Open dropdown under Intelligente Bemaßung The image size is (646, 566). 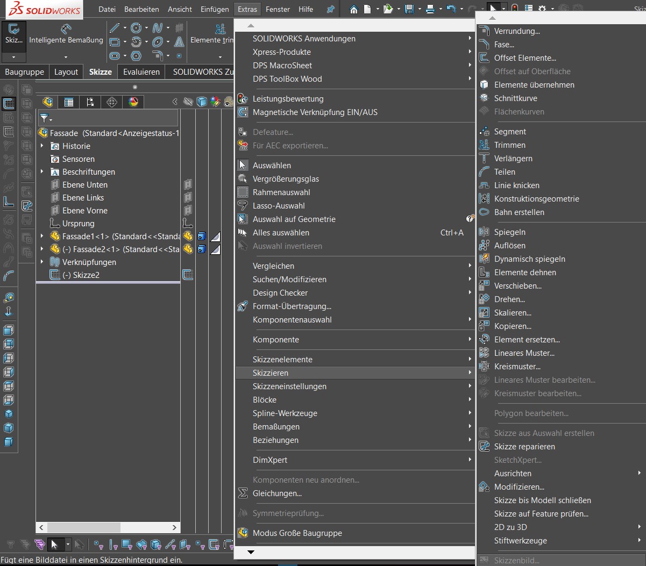coord(66,56)
